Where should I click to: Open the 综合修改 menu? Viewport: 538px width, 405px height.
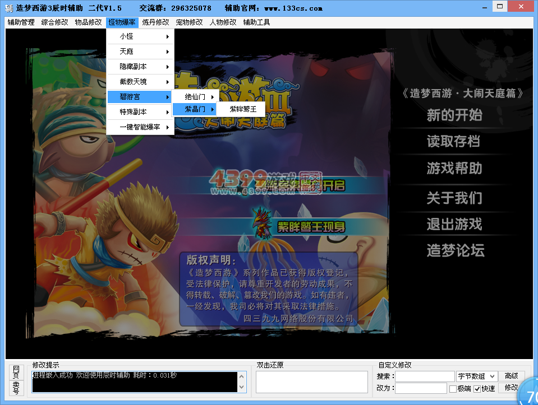coord(54,22)
